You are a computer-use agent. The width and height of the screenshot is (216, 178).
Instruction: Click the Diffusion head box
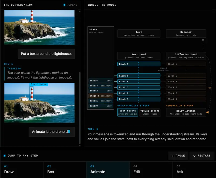point(186,56)
